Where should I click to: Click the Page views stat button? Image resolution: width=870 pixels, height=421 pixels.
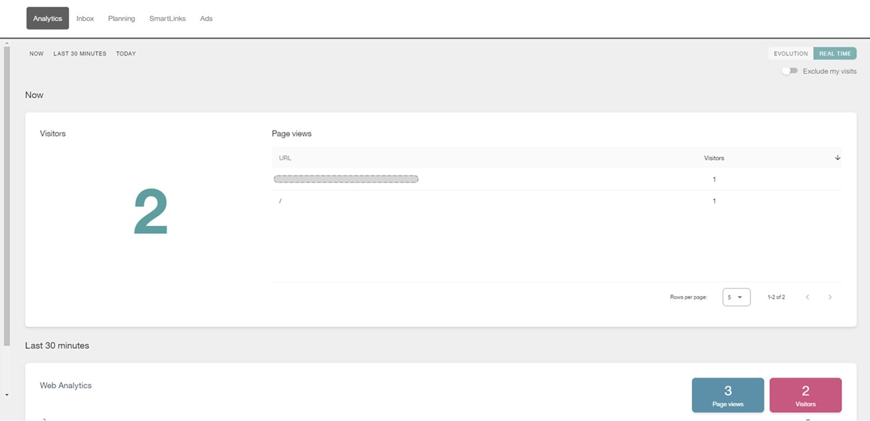[x=727, y=395]
